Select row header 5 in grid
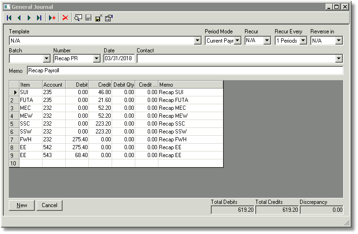The image size is (358, 234). click(14, 124)
